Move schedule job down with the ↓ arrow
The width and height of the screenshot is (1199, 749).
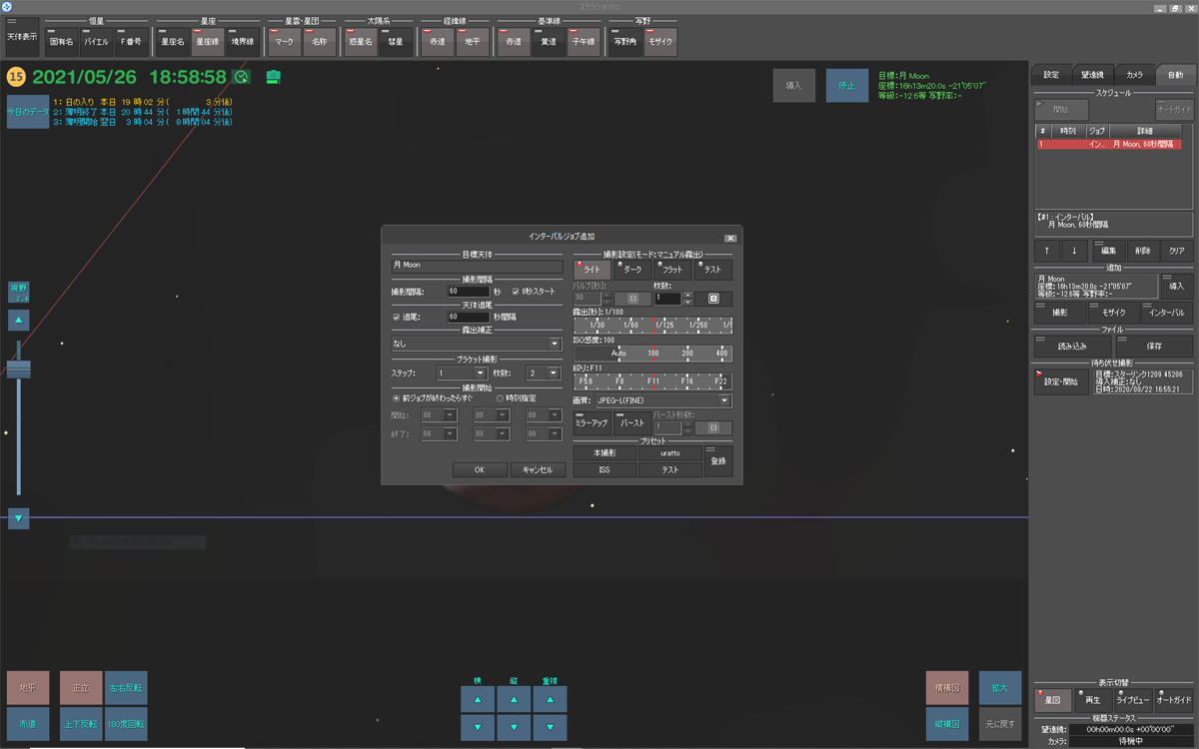(x=1074, y=251)
